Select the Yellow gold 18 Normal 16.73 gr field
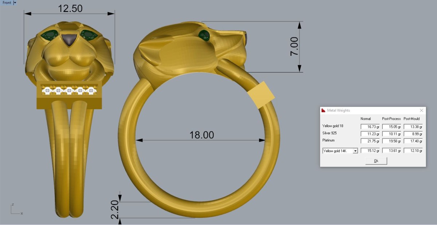 pyautogui.click(x=370, y=127)
